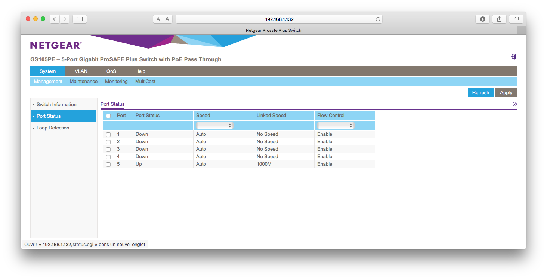Select the port 5 checkbox

point(108,165)
